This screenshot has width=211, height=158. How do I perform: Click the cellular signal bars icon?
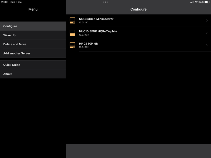(x=192, y=2)
